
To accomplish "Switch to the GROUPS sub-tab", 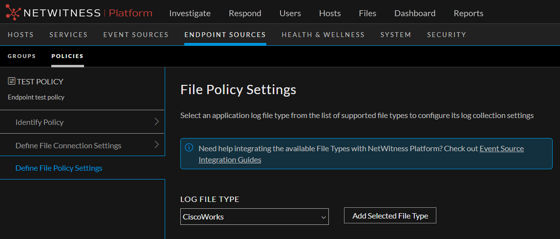I will [x=22, y=56].
